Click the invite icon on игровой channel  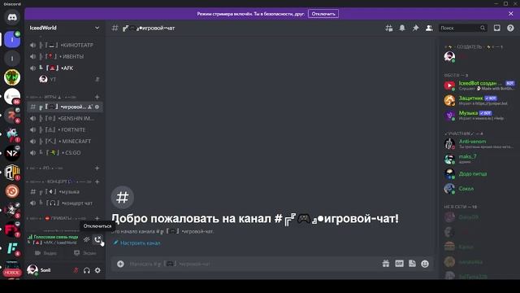(x=90, y=107)
